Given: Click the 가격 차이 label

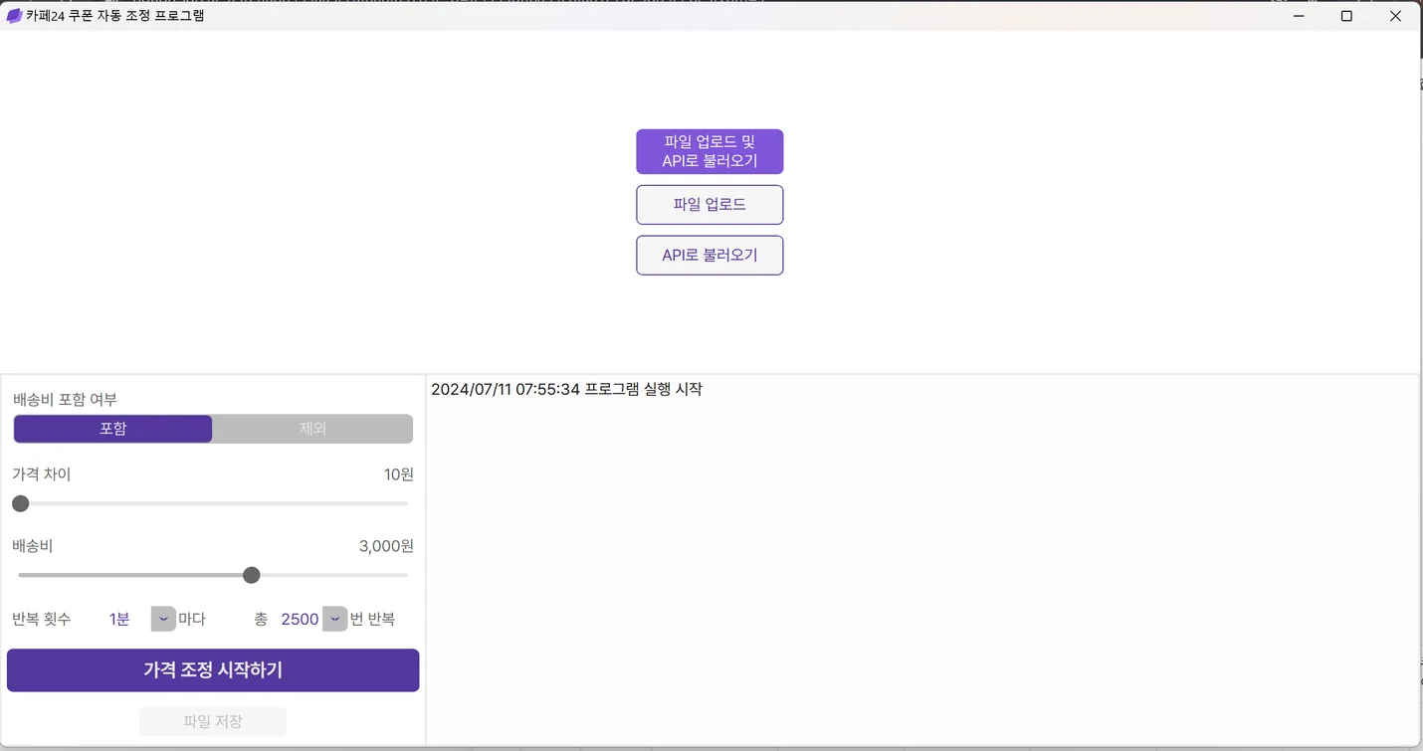Looking at the screenshot, I should pos(42,474).
